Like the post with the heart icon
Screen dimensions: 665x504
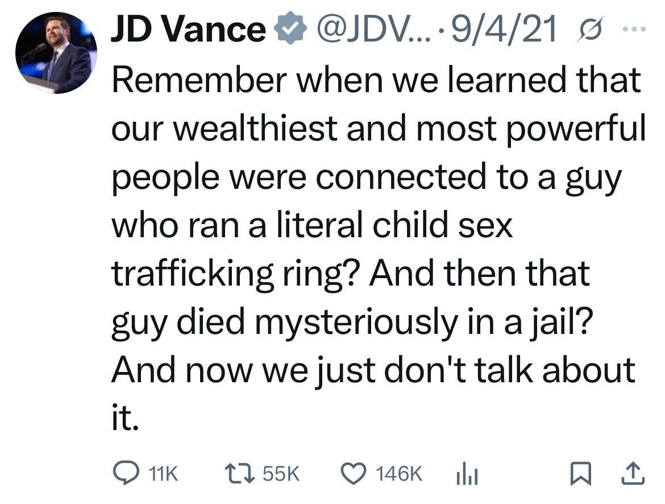[355, 473]
